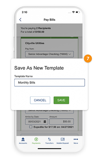
Task: Select the 05/03/2021 arrive by date field
Action: point(37,121)
